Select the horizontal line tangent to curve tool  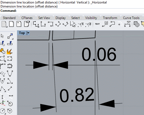[x=10, y=96]
